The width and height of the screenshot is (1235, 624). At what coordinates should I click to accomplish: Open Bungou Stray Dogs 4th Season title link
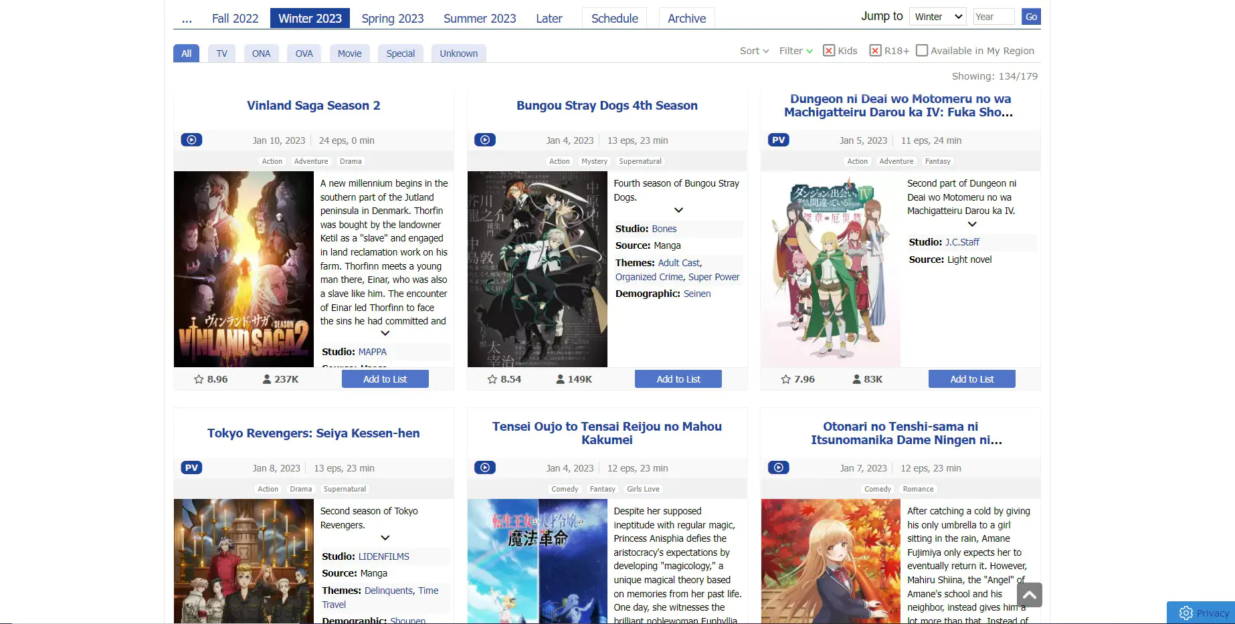click(607, 106)
